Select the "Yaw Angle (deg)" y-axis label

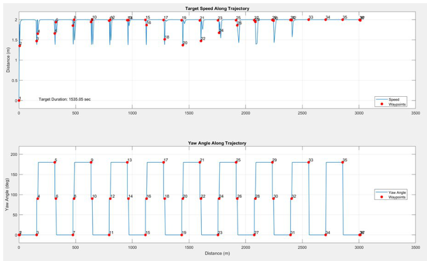(x=7, y=195)
